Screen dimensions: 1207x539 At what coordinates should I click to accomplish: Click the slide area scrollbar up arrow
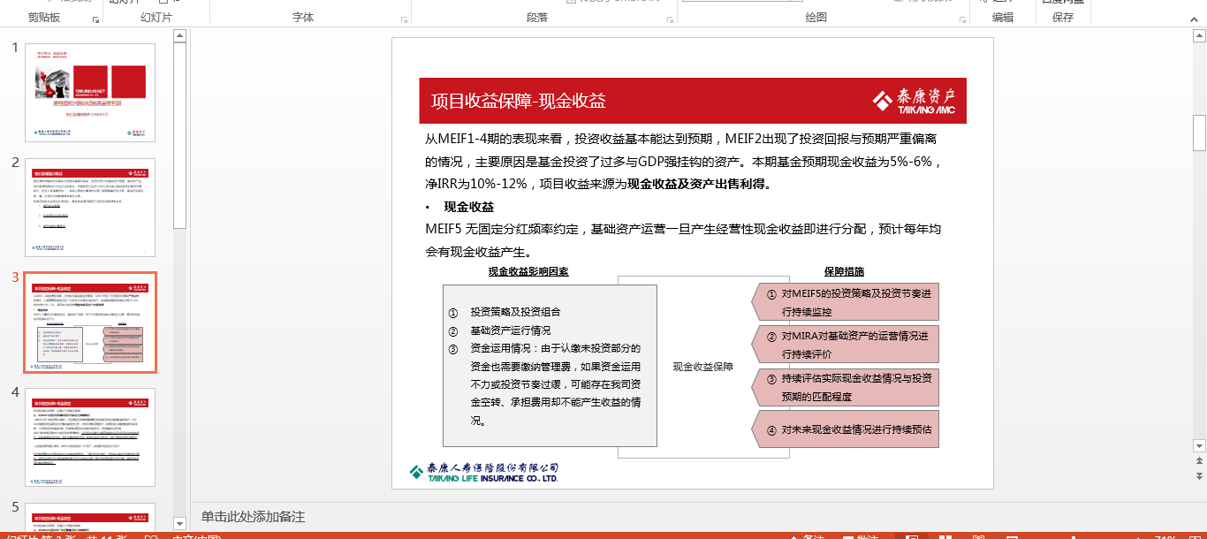(1199, 36)
